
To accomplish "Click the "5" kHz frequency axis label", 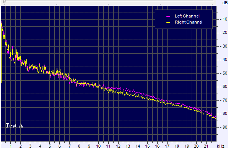I will 50,146.
